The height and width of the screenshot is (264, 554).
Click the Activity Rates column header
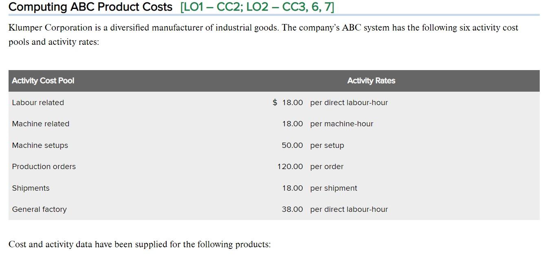[371, 80]
